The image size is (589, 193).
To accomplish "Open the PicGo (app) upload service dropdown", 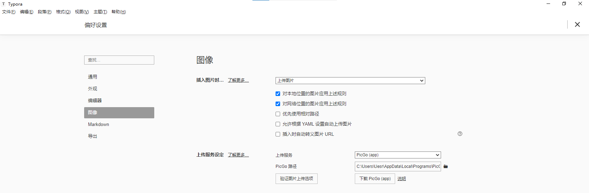I will [x=398, y=155].
